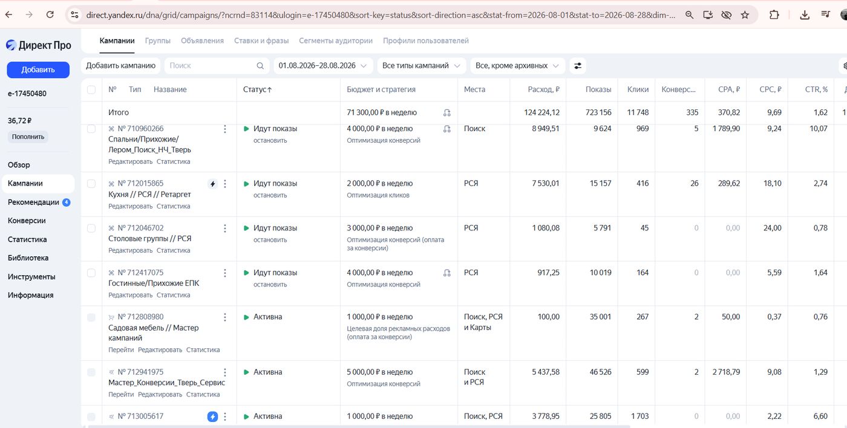Bookmark this page with the star icon
The width and height of the screenshot is (847, 428).
coord(745,15)
